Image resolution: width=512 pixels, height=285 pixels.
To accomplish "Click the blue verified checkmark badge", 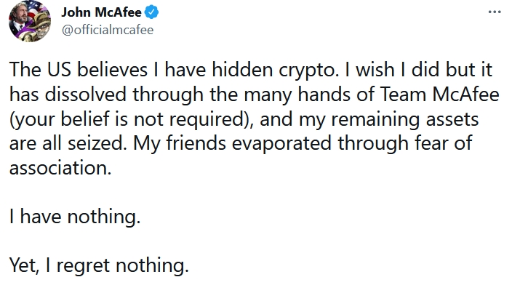I will (151, 12).
